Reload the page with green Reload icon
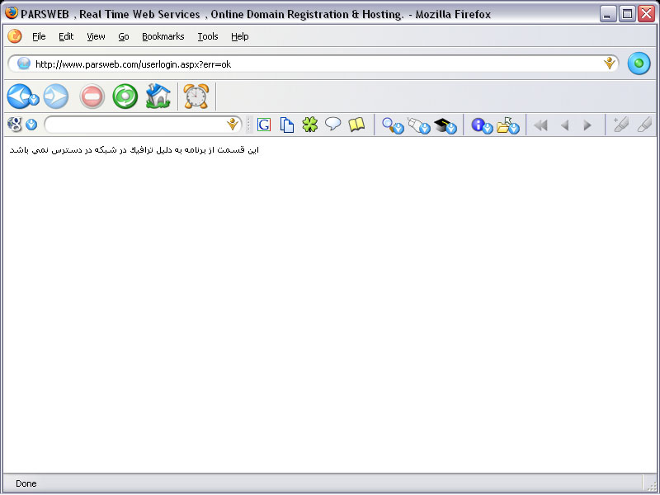The image size is (660, 495). (125, 97)
